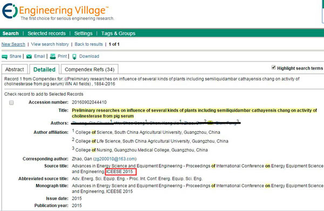Open Selected records in green bar
Screen dimensions: 324x211
click(x=46, y=33)
